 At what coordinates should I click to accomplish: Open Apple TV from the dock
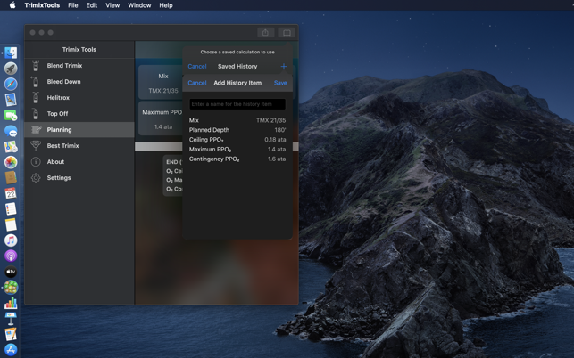[11, 272]
